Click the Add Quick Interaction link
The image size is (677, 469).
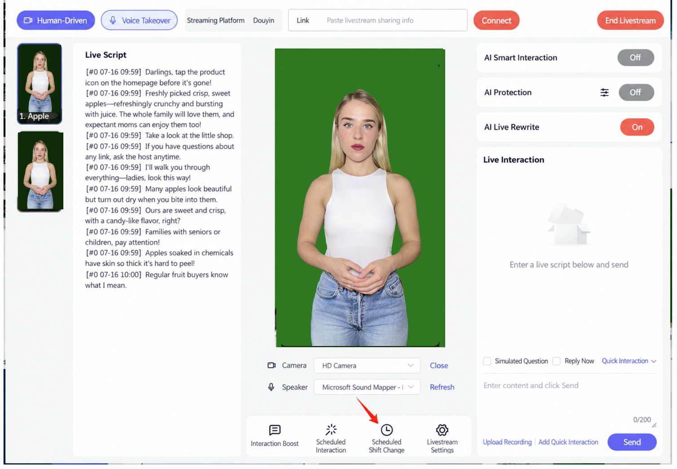coord(568,442)
